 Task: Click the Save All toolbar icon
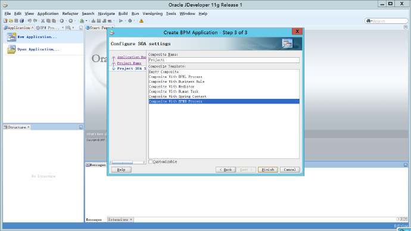pos(22,21)
